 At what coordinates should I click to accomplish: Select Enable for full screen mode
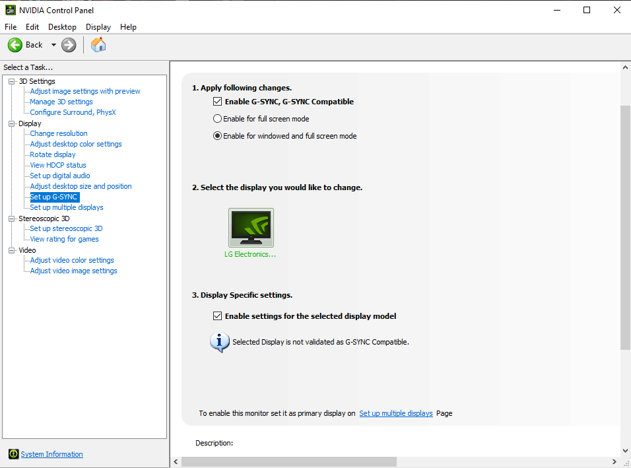[x=217, y=119]
